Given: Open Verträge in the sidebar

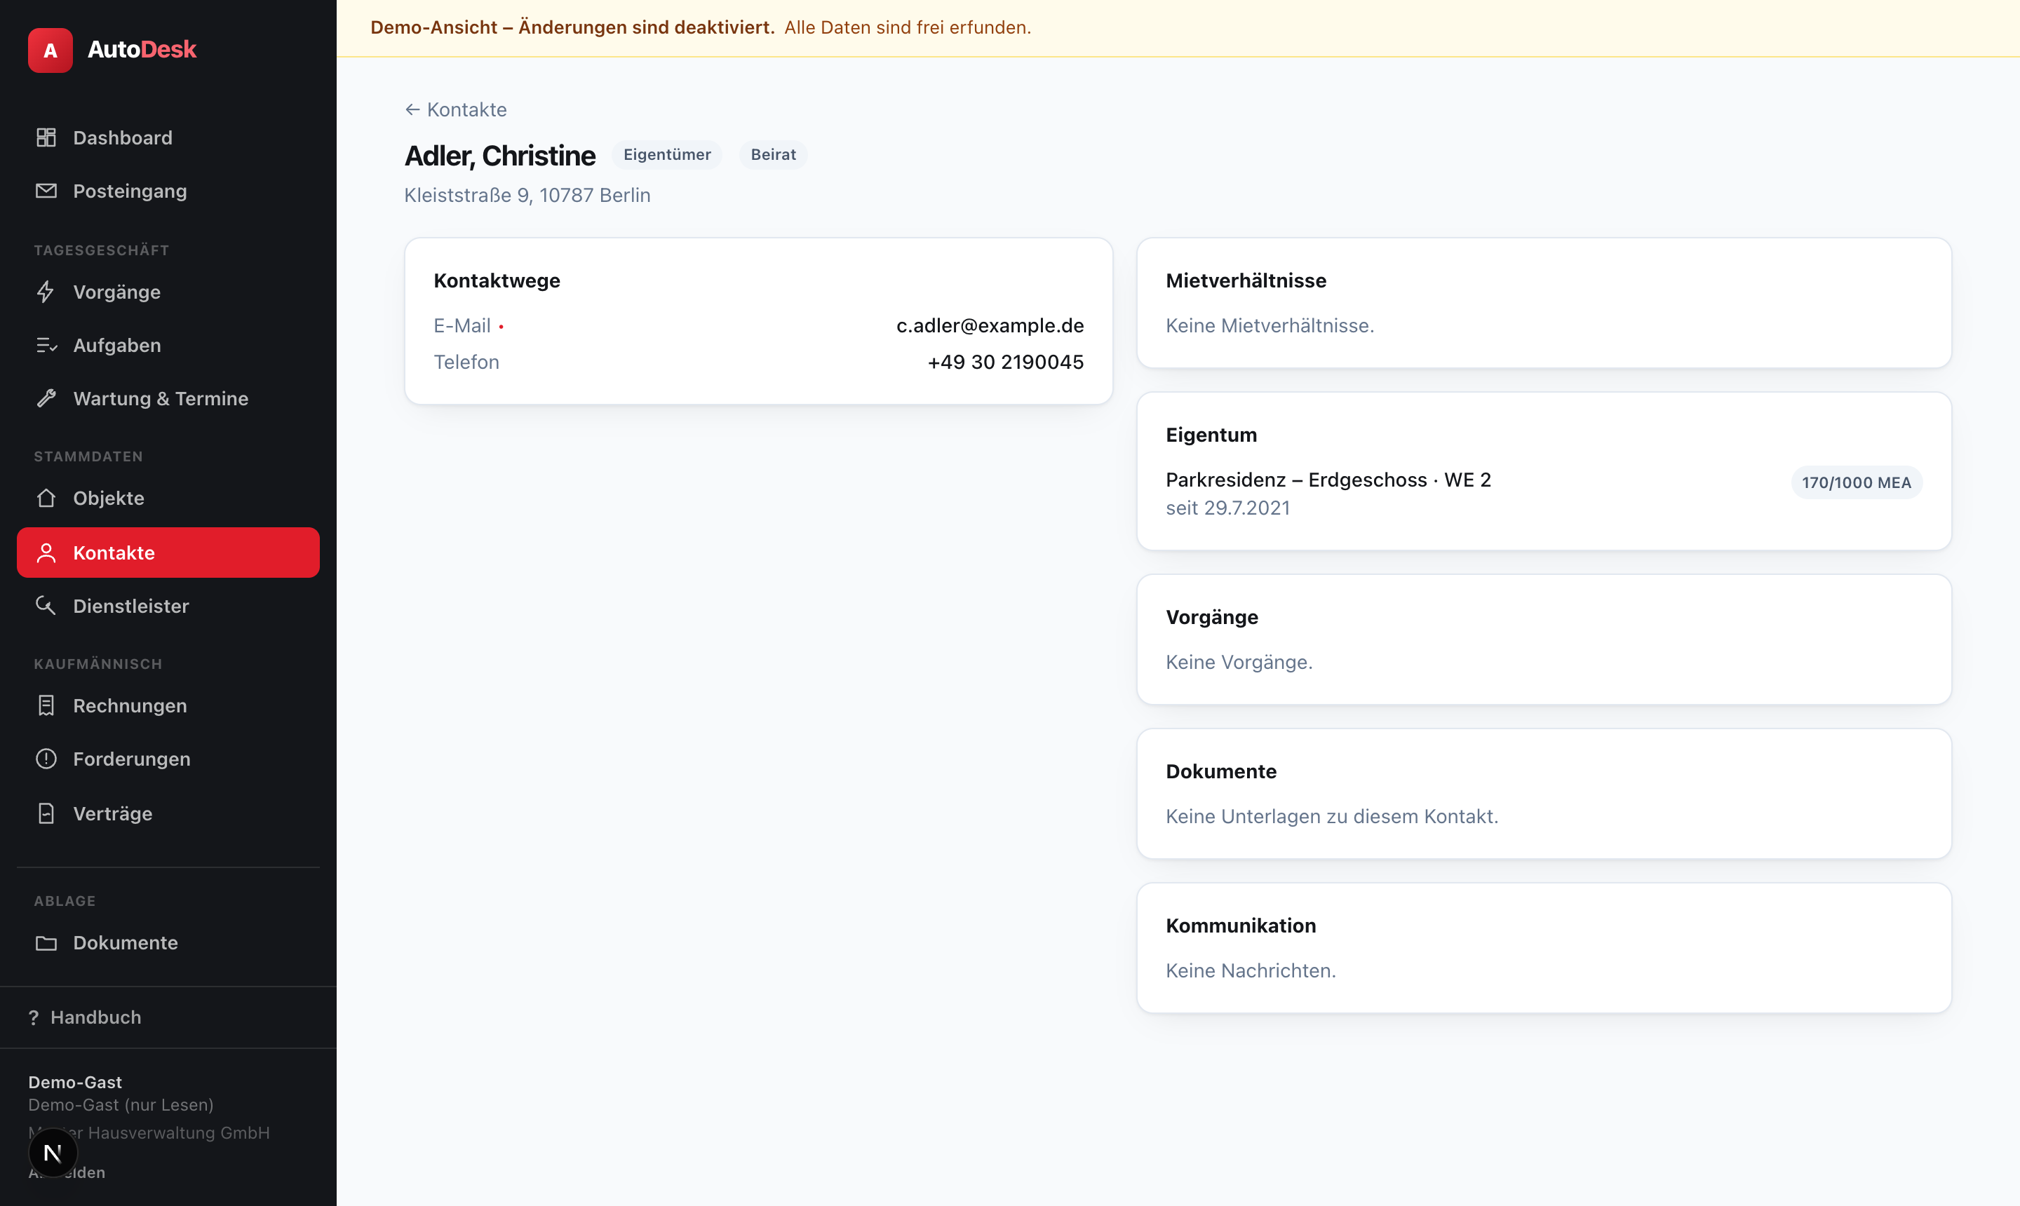Looking at the screenshot, I should pos(168,813).
